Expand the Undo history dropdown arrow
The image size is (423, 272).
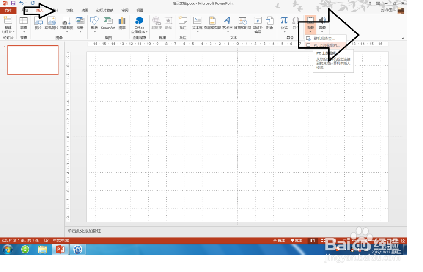click(x=26, y=3)
